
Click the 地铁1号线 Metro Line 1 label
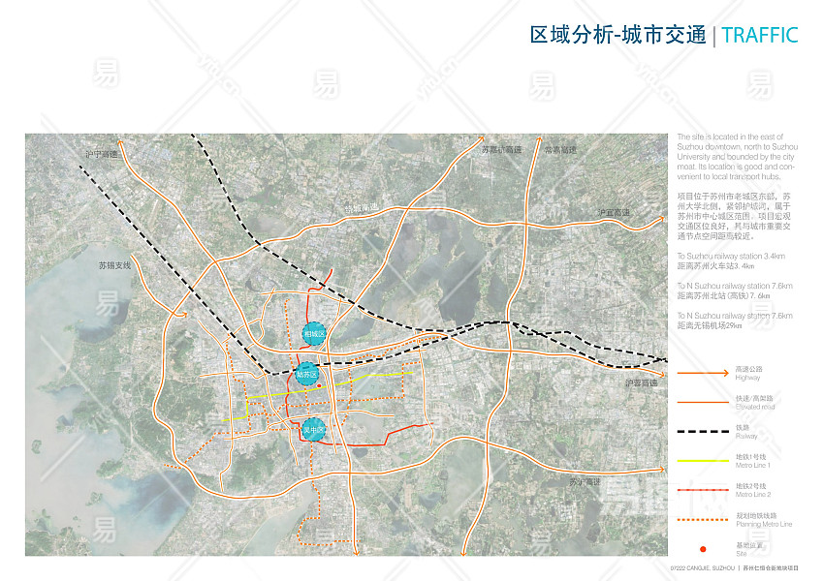752,461
